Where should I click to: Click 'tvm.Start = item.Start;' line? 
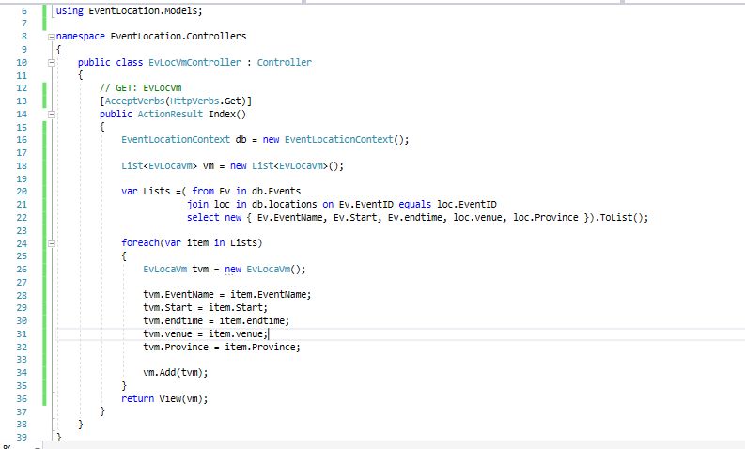[x=205, y=308]
